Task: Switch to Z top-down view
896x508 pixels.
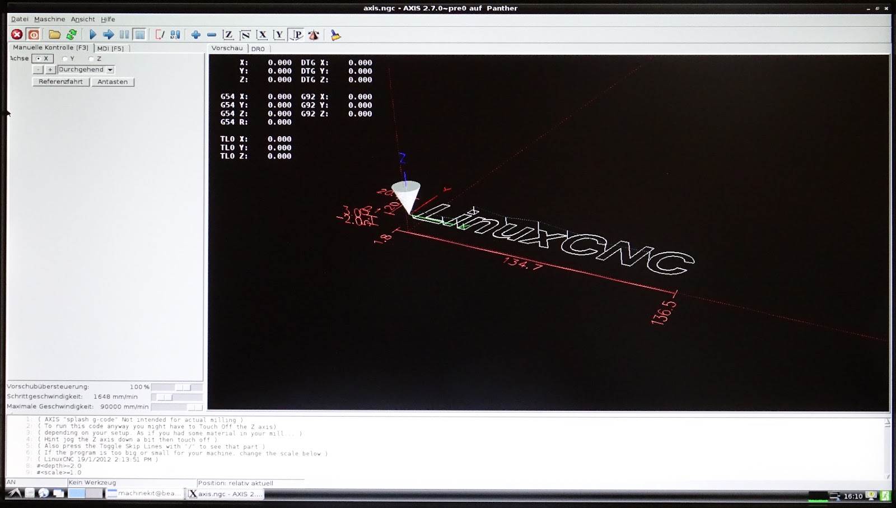Action: click(x=228, y=35)
